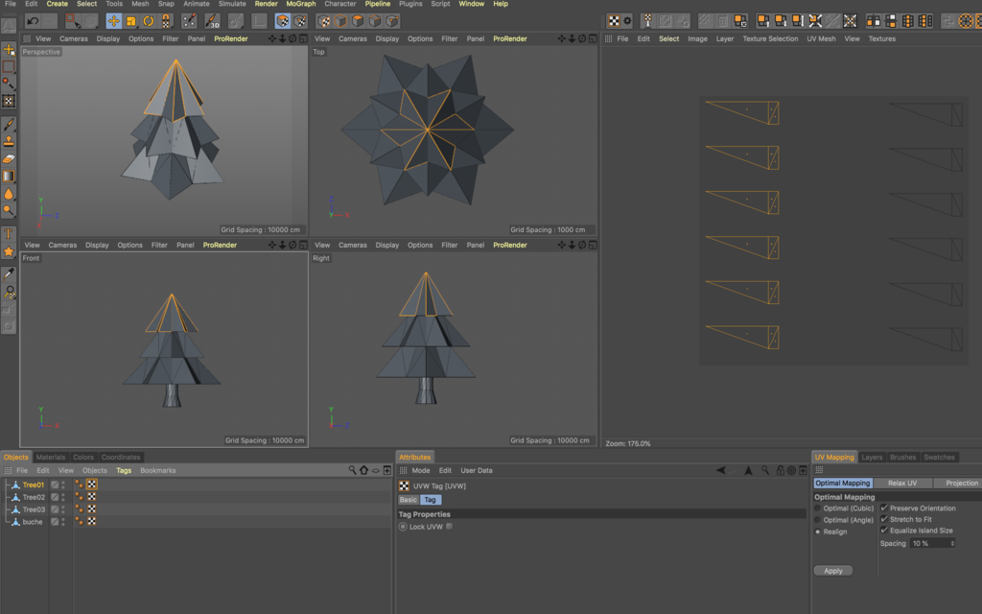Open the Cameras menu in Perspective viewport

[74, 38]
